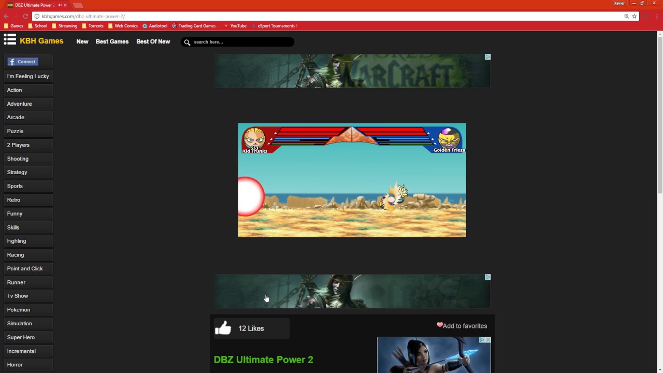This screenshot has width=663, height=373.
Task: Click Add to favorites link
Action: tap(465, 326)
